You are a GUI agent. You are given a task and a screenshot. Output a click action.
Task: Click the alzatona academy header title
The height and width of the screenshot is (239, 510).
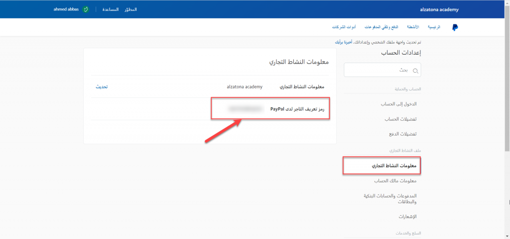click(x=439, y=9)
